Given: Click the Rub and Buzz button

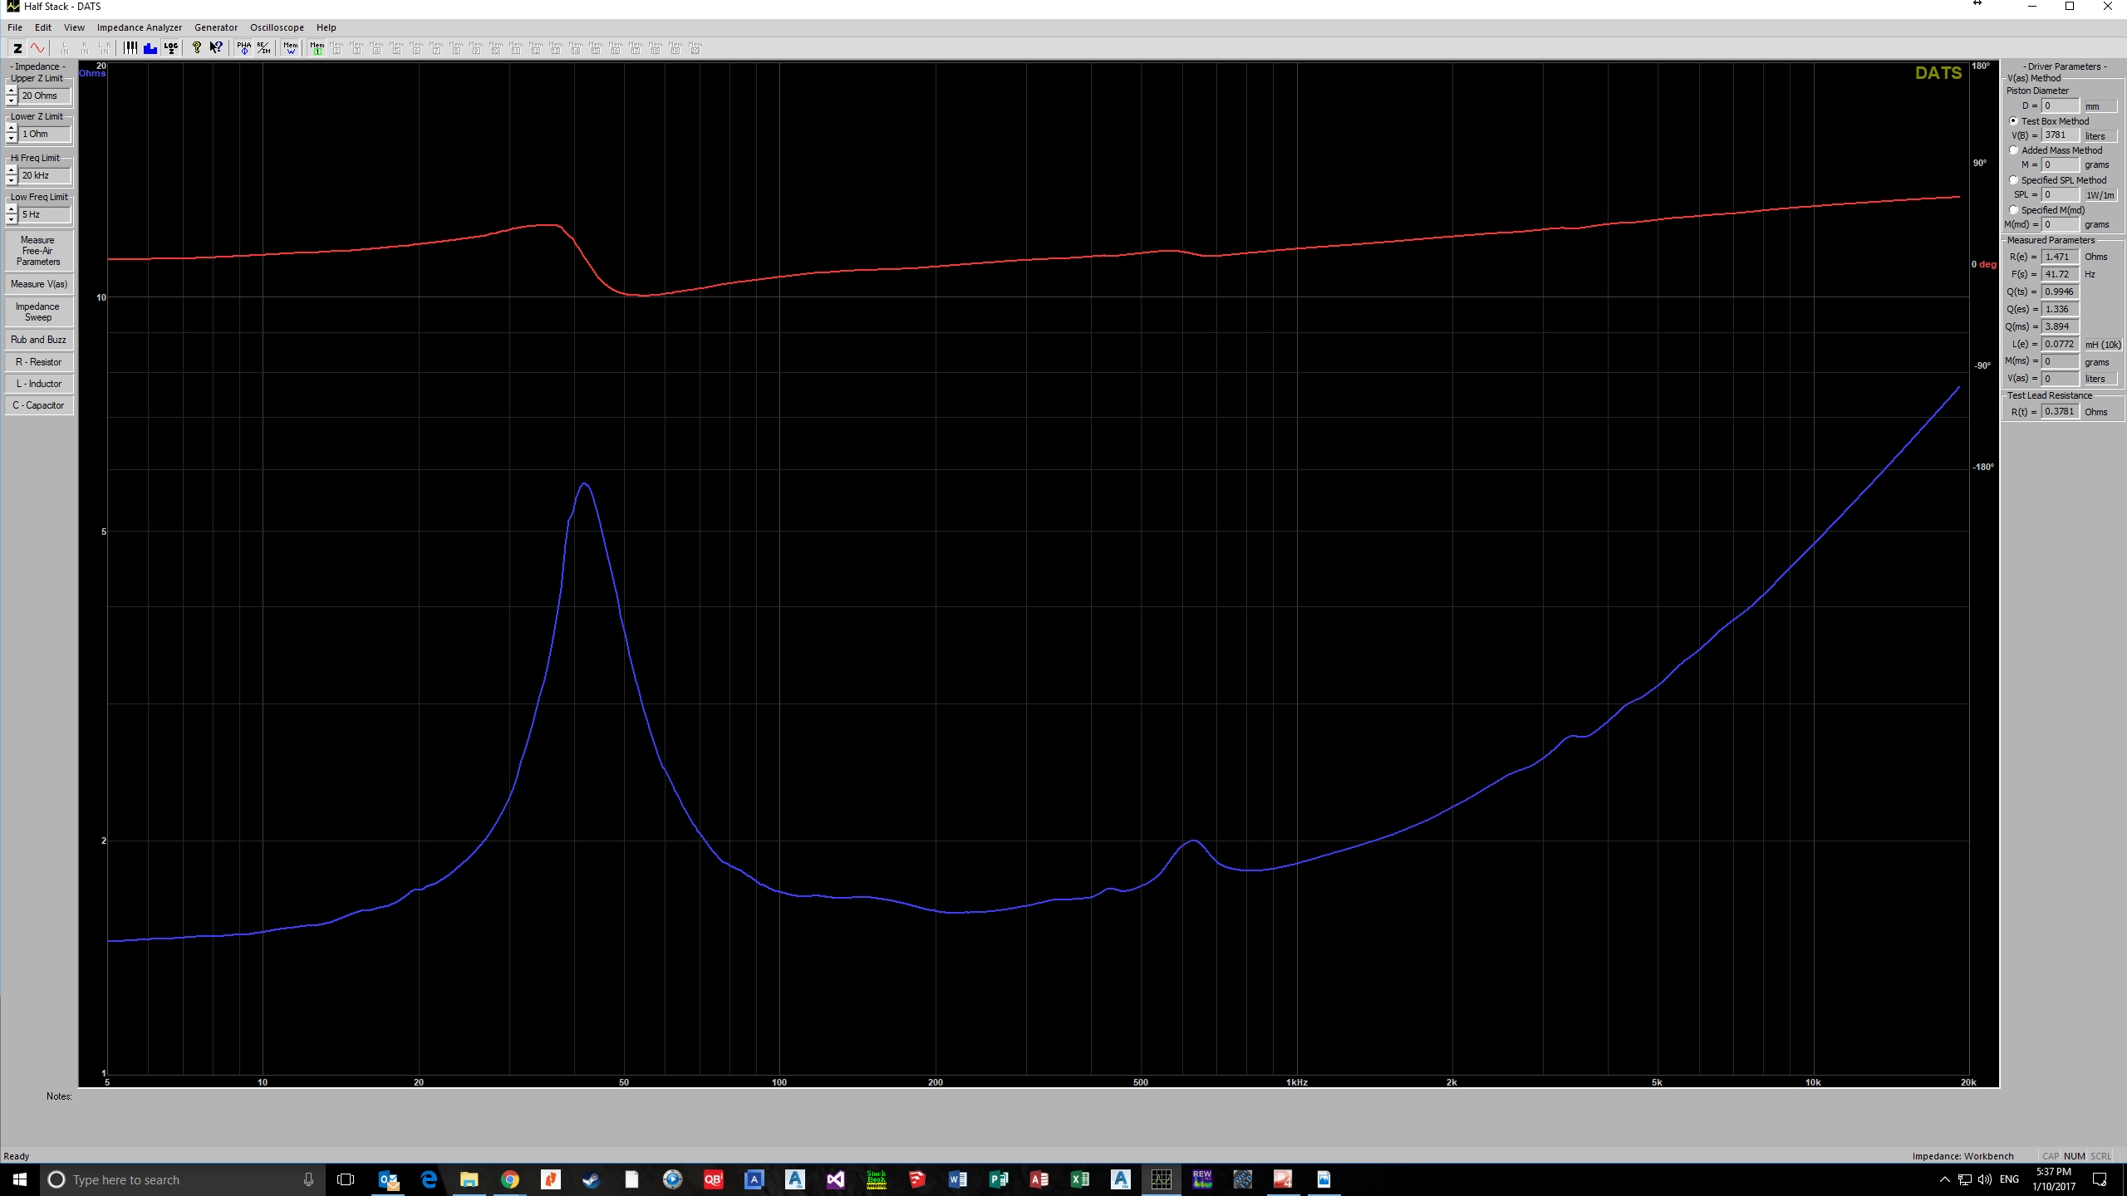Looking at the screenshot, I should (x=38, y=340).
